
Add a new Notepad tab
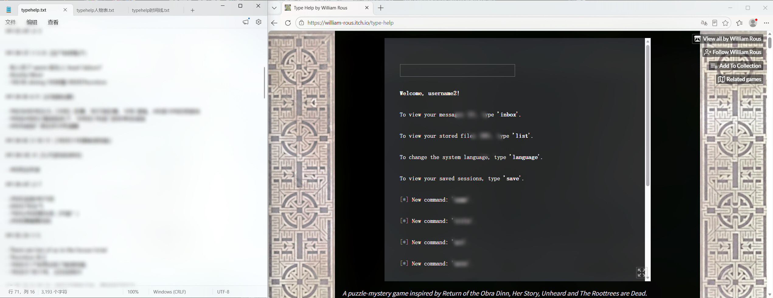tap(193, 10)
